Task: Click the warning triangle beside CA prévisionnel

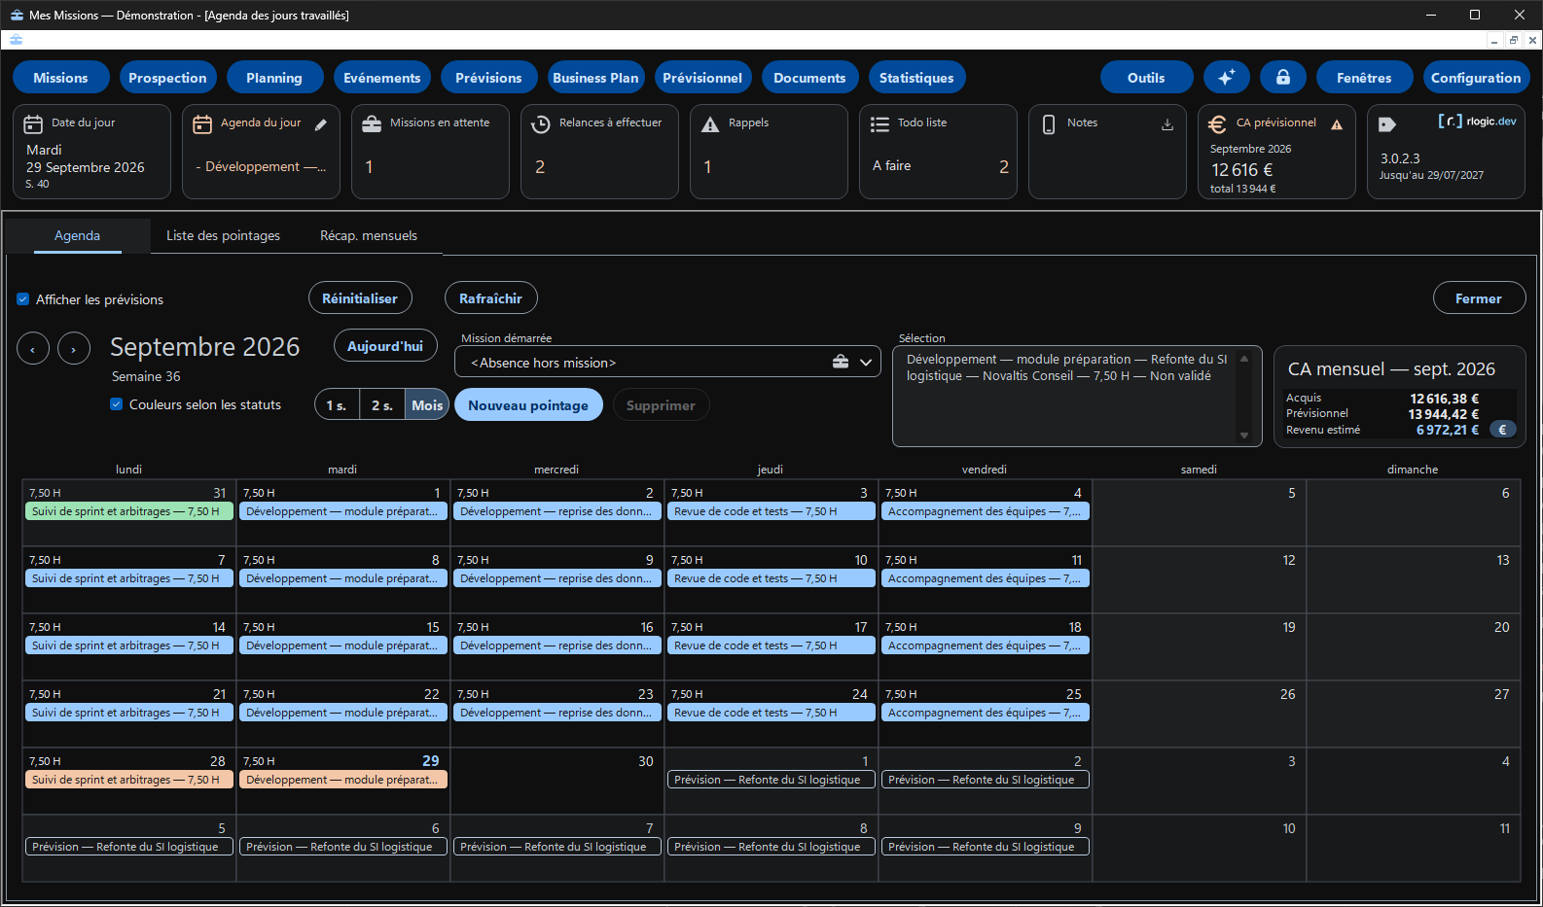Action: click(x=1337, y=124)
